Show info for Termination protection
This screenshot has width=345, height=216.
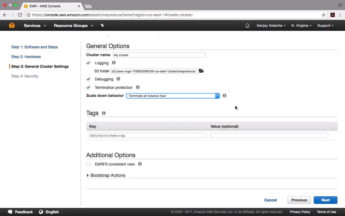point(138,87)
